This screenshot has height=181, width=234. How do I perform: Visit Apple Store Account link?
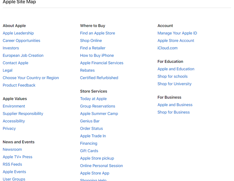[176, 40]
